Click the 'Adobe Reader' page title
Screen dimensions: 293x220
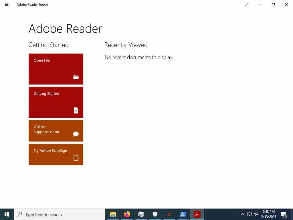65,29
